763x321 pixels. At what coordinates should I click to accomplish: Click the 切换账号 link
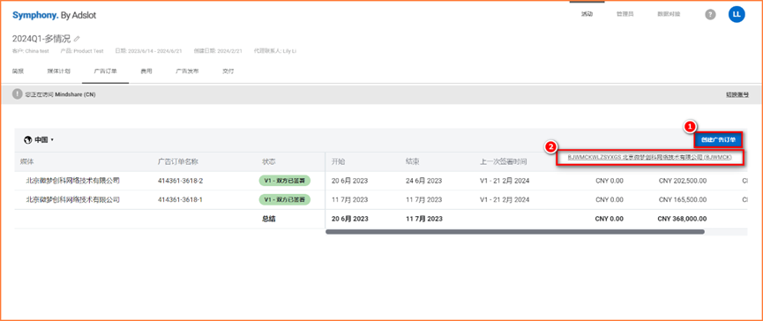coord(737,94)
